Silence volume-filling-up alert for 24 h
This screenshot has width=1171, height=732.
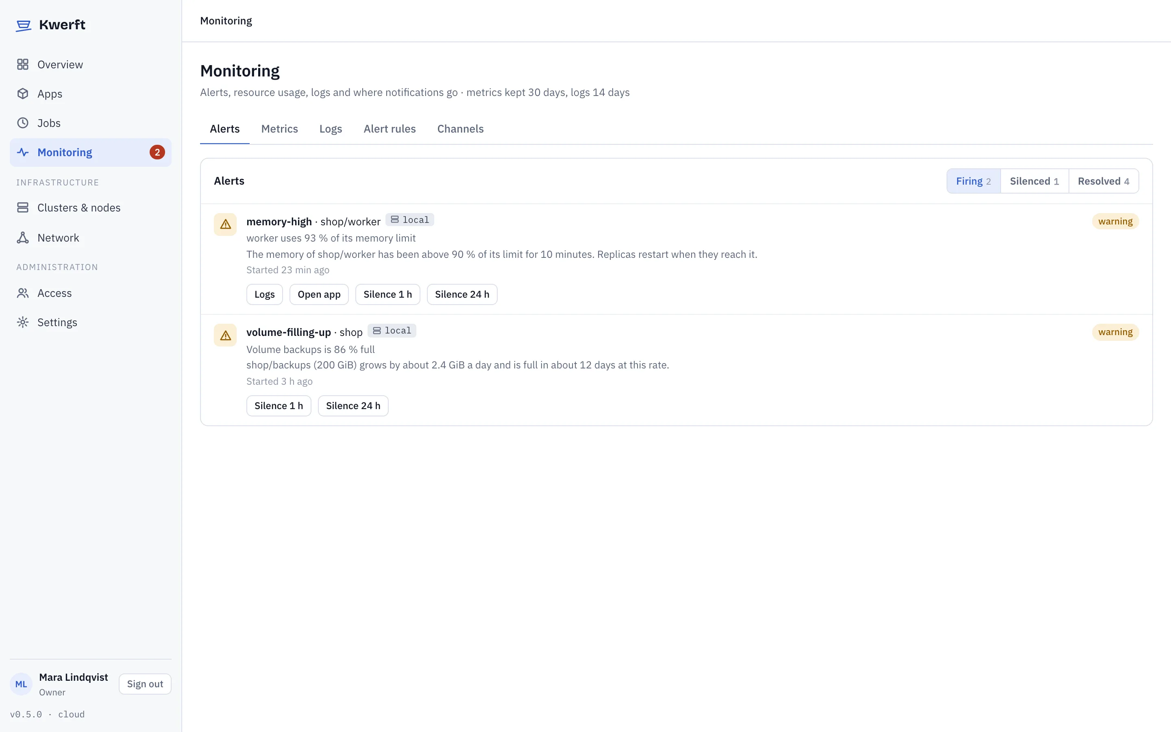point(353,406)
